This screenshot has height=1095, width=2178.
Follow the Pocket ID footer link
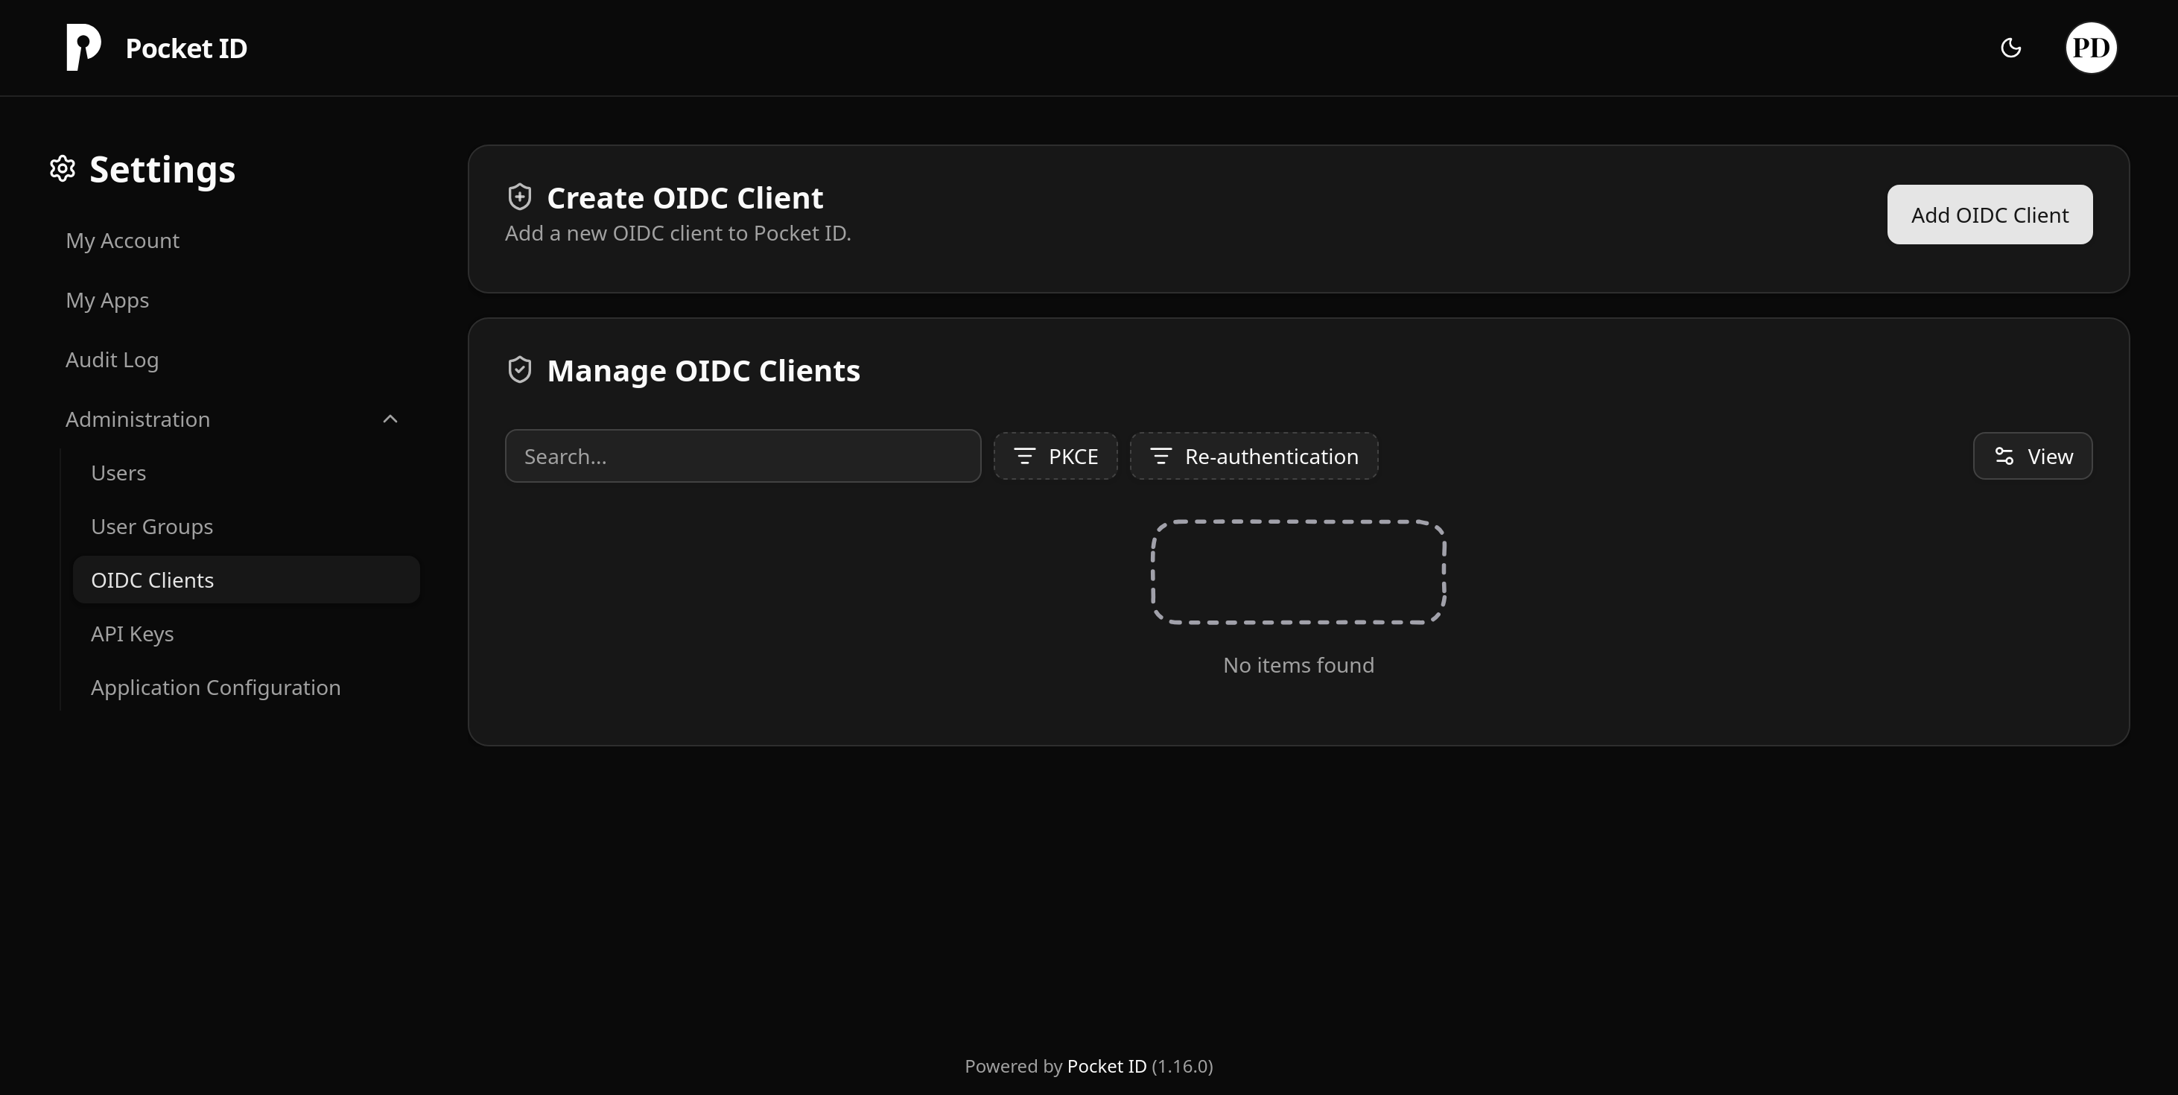1108,1066
